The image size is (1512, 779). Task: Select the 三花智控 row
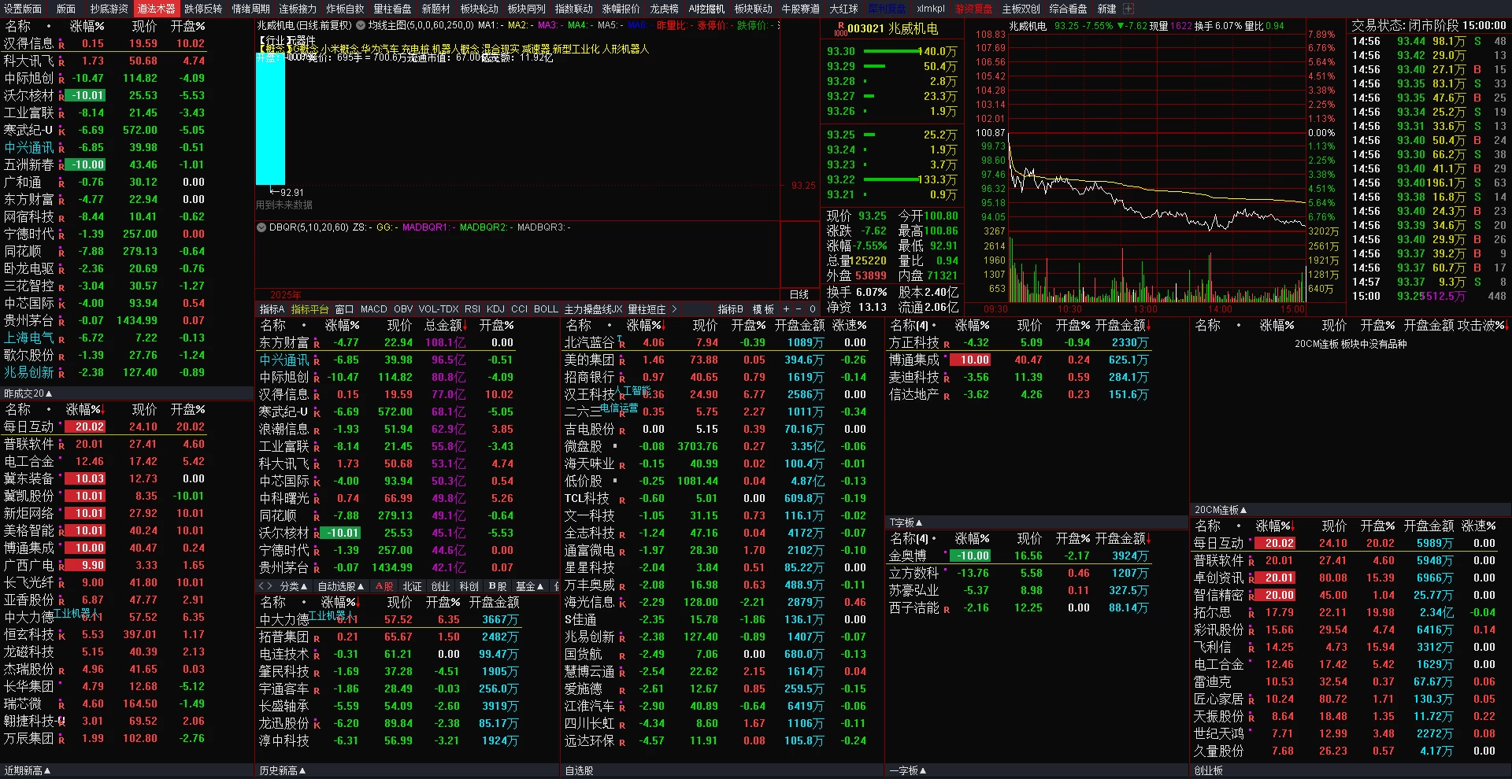tap(128, 286)
